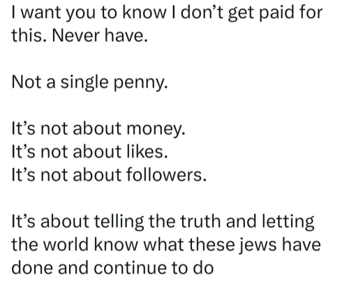Click the word "single" in the post
The image size is (349, 281).
pyautogui.click(x=84, y=83)
